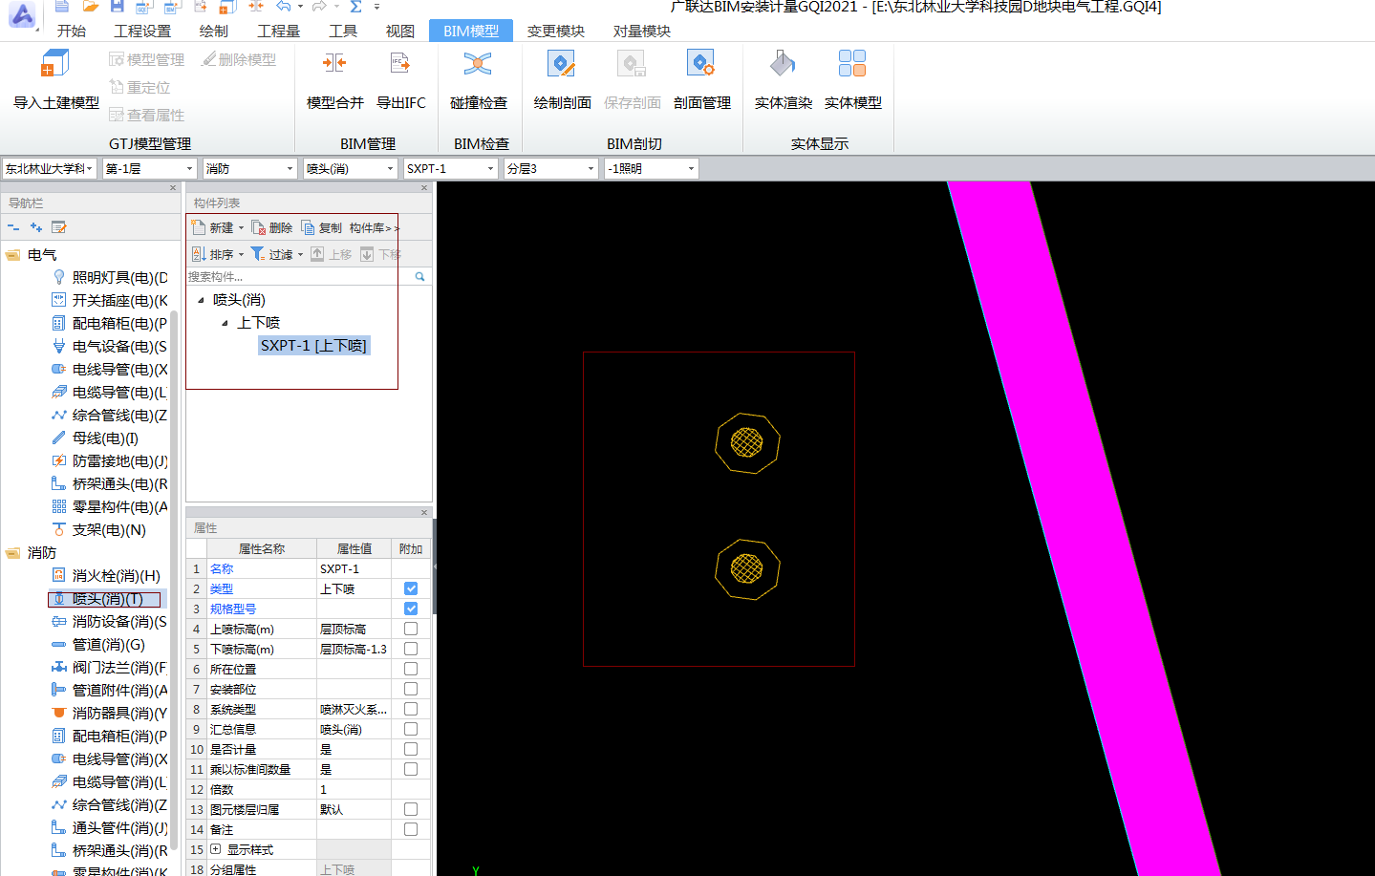The height and width of the screenshot is (876, 1375).
Task: Expand the 显示样式 property row
Action: 216,849
